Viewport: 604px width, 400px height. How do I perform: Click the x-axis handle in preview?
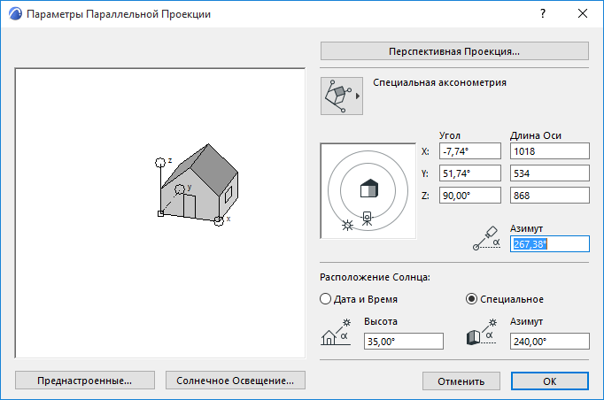pos(219,220)
